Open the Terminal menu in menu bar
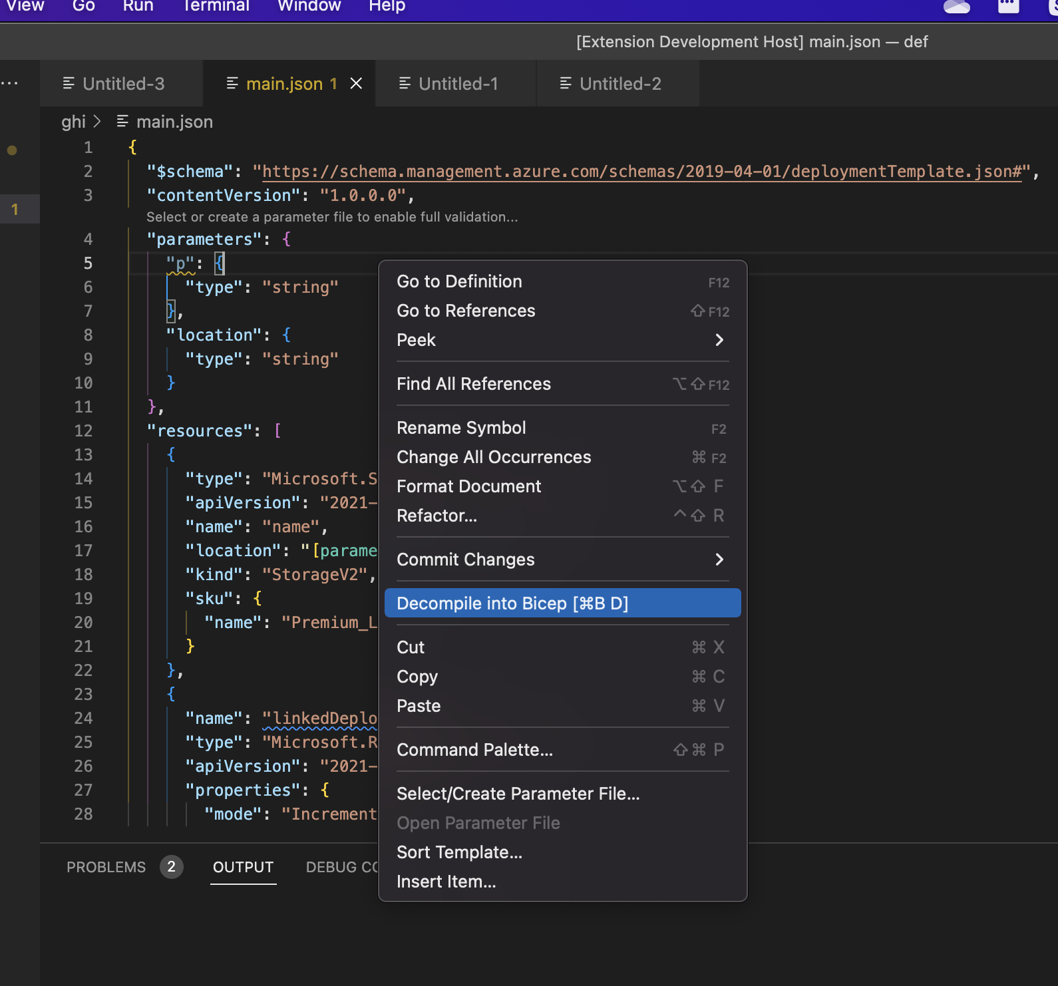 (216, 7)
